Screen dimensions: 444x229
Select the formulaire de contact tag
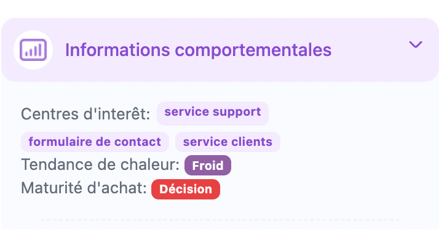click(95, 142)
